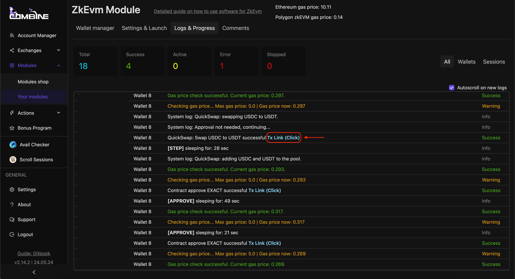Switch log filter to Sessions
The height and width of the screenshot is (279, 515).
(494, 62)
